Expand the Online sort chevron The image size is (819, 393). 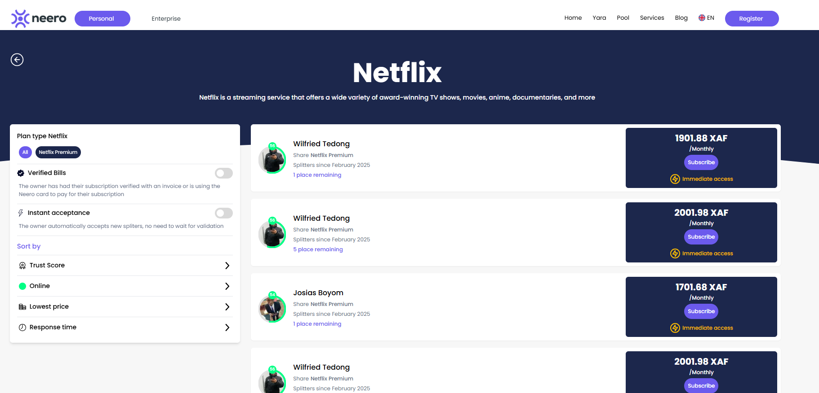(x=227, y=286)
